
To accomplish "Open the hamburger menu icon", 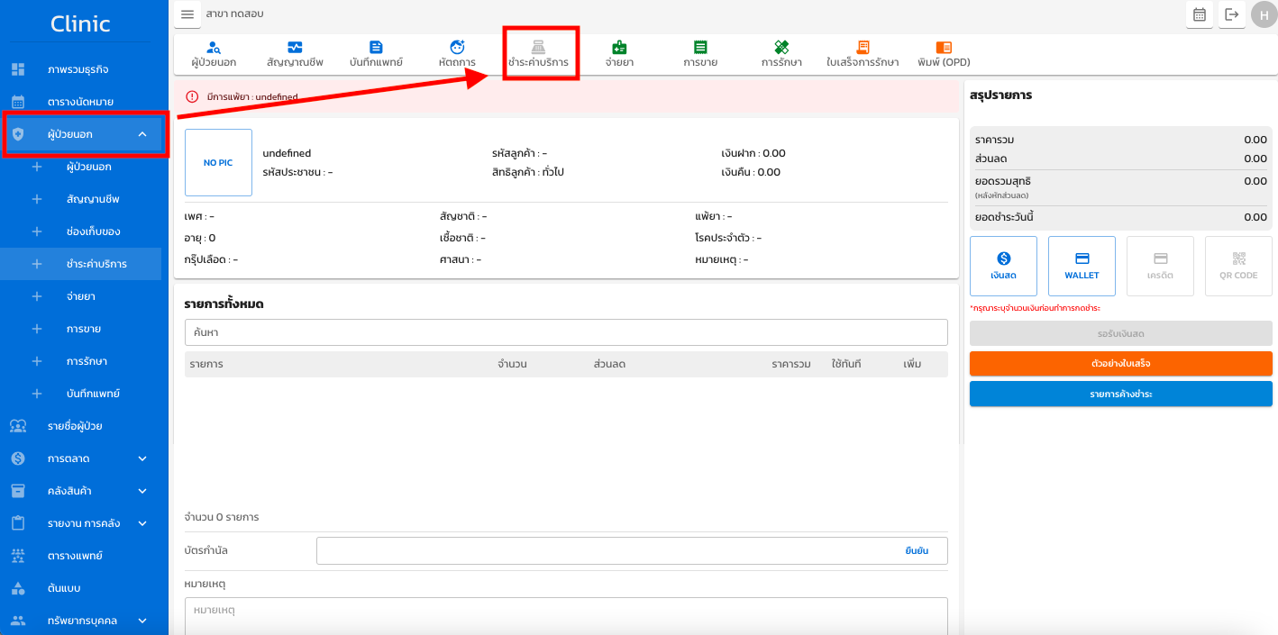I will click(x=187, y=14).
